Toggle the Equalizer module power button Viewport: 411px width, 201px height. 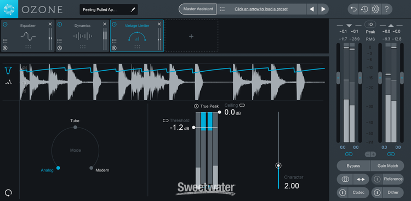5,24
